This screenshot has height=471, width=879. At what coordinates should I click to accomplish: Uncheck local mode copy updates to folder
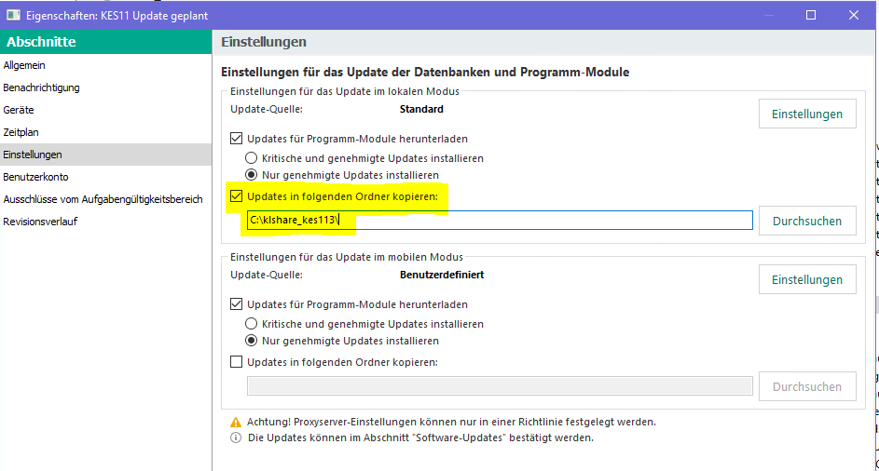(x=237, y=196)
